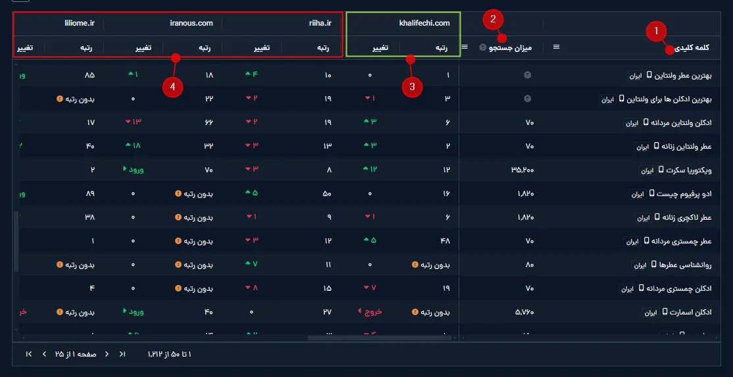Click the mobile device icon beside ادکلن اسمارت

pos(665,312)
